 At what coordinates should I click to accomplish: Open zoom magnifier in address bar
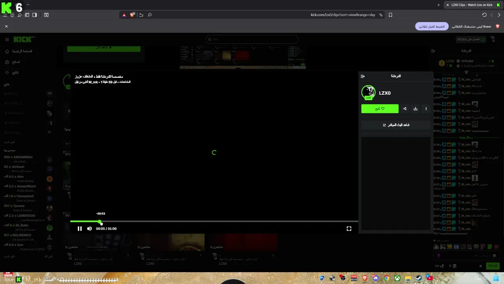pos(150,15)
